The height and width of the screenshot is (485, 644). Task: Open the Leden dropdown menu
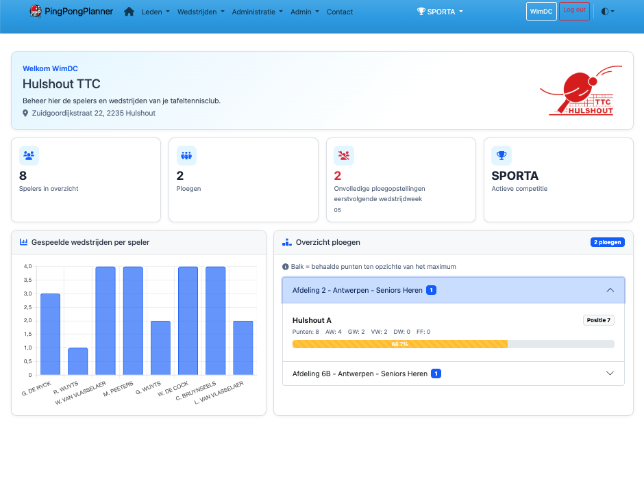pos(156,12)
